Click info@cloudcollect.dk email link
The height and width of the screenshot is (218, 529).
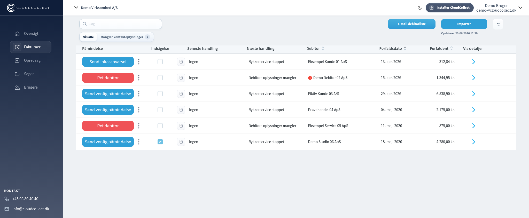(31, 209)
